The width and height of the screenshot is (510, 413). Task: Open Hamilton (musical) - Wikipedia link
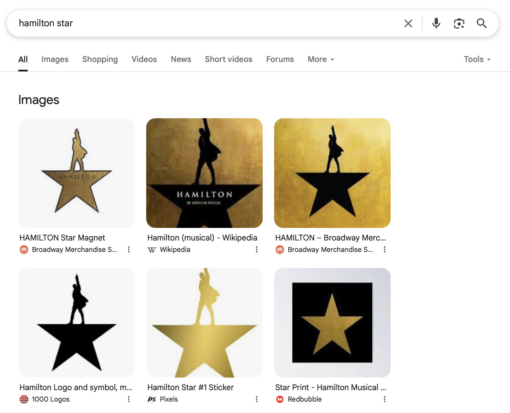[x=202, y=238]
